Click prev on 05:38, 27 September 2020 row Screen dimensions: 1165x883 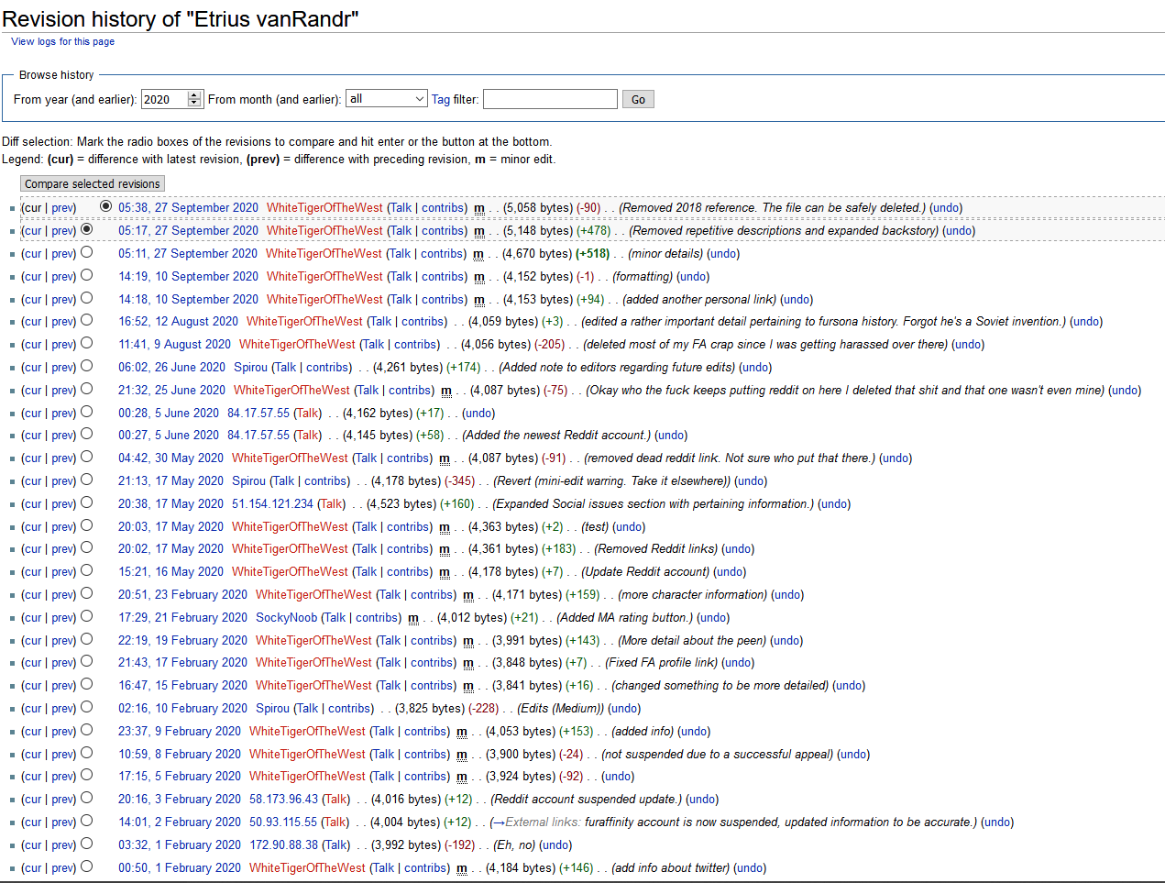click(63, 208)
